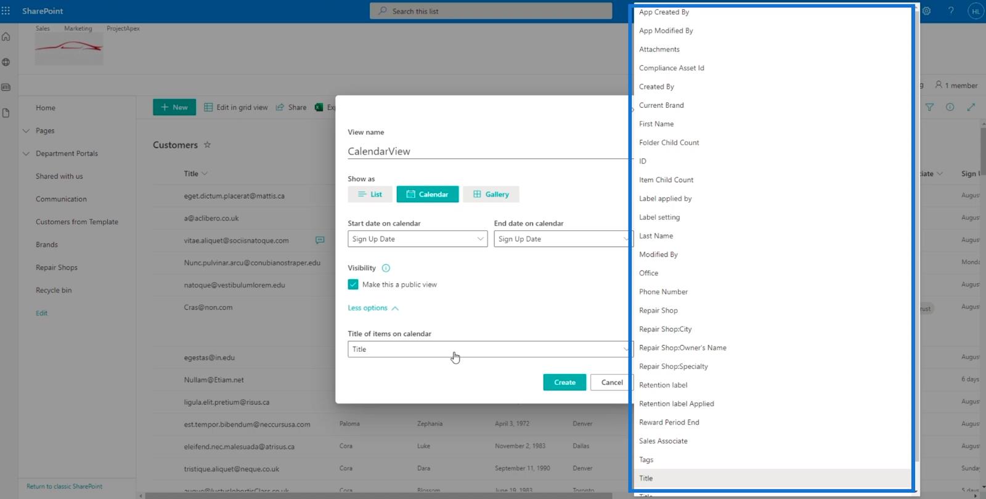Screen dimensions: 986x499
Task: Click the Visibility info icon
Action: [386, 268]
